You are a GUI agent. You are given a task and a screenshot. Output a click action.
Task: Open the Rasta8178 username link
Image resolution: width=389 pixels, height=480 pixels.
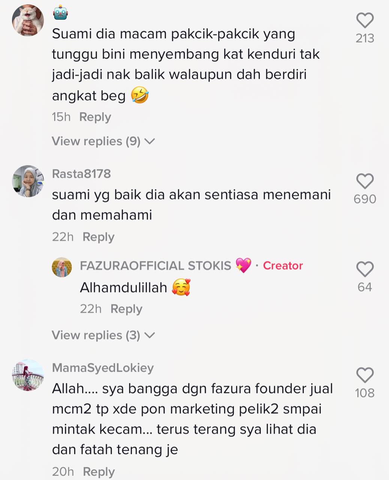(81, 174)
